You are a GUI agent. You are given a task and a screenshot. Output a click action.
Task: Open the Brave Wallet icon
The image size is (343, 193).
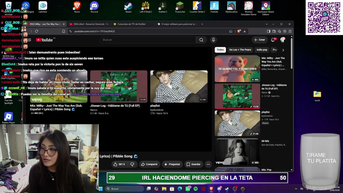point(274,31)
